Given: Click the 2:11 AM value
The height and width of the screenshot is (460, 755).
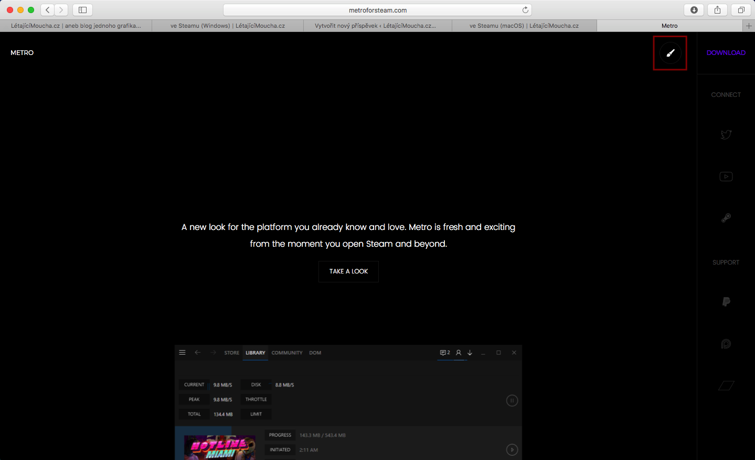Looking at the screenshot, I should tap(309, 450).
